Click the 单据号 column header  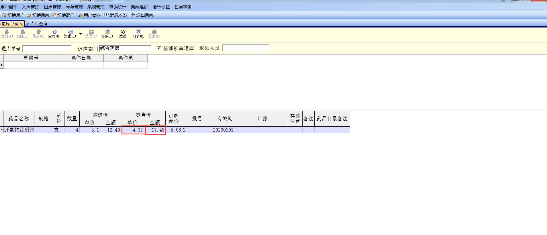point(31,58)
